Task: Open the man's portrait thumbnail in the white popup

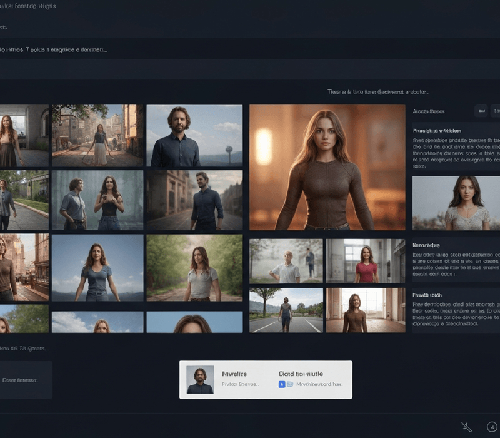Action: (x=200, y=380)
